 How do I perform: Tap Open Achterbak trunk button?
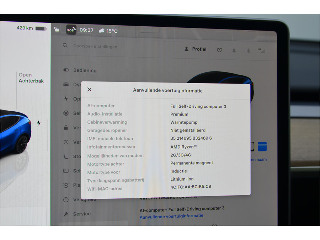31,78
